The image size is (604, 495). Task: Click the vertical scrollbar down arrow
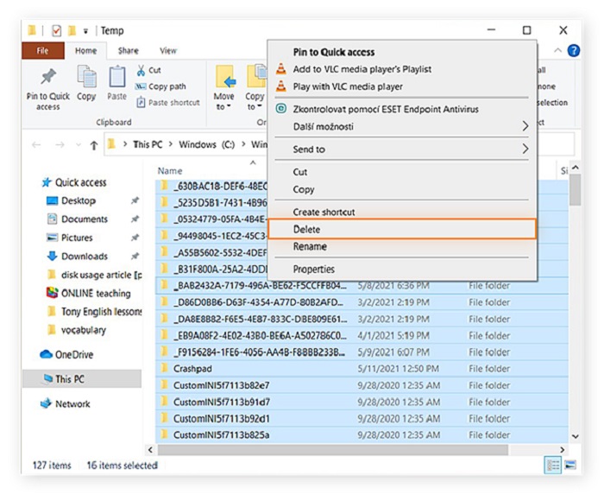pyautogui.click(x=576, y=436)
